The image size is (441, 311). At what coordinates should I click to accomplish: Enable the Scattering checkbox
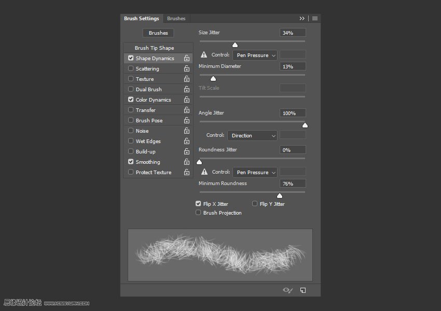tap(131, 68)
